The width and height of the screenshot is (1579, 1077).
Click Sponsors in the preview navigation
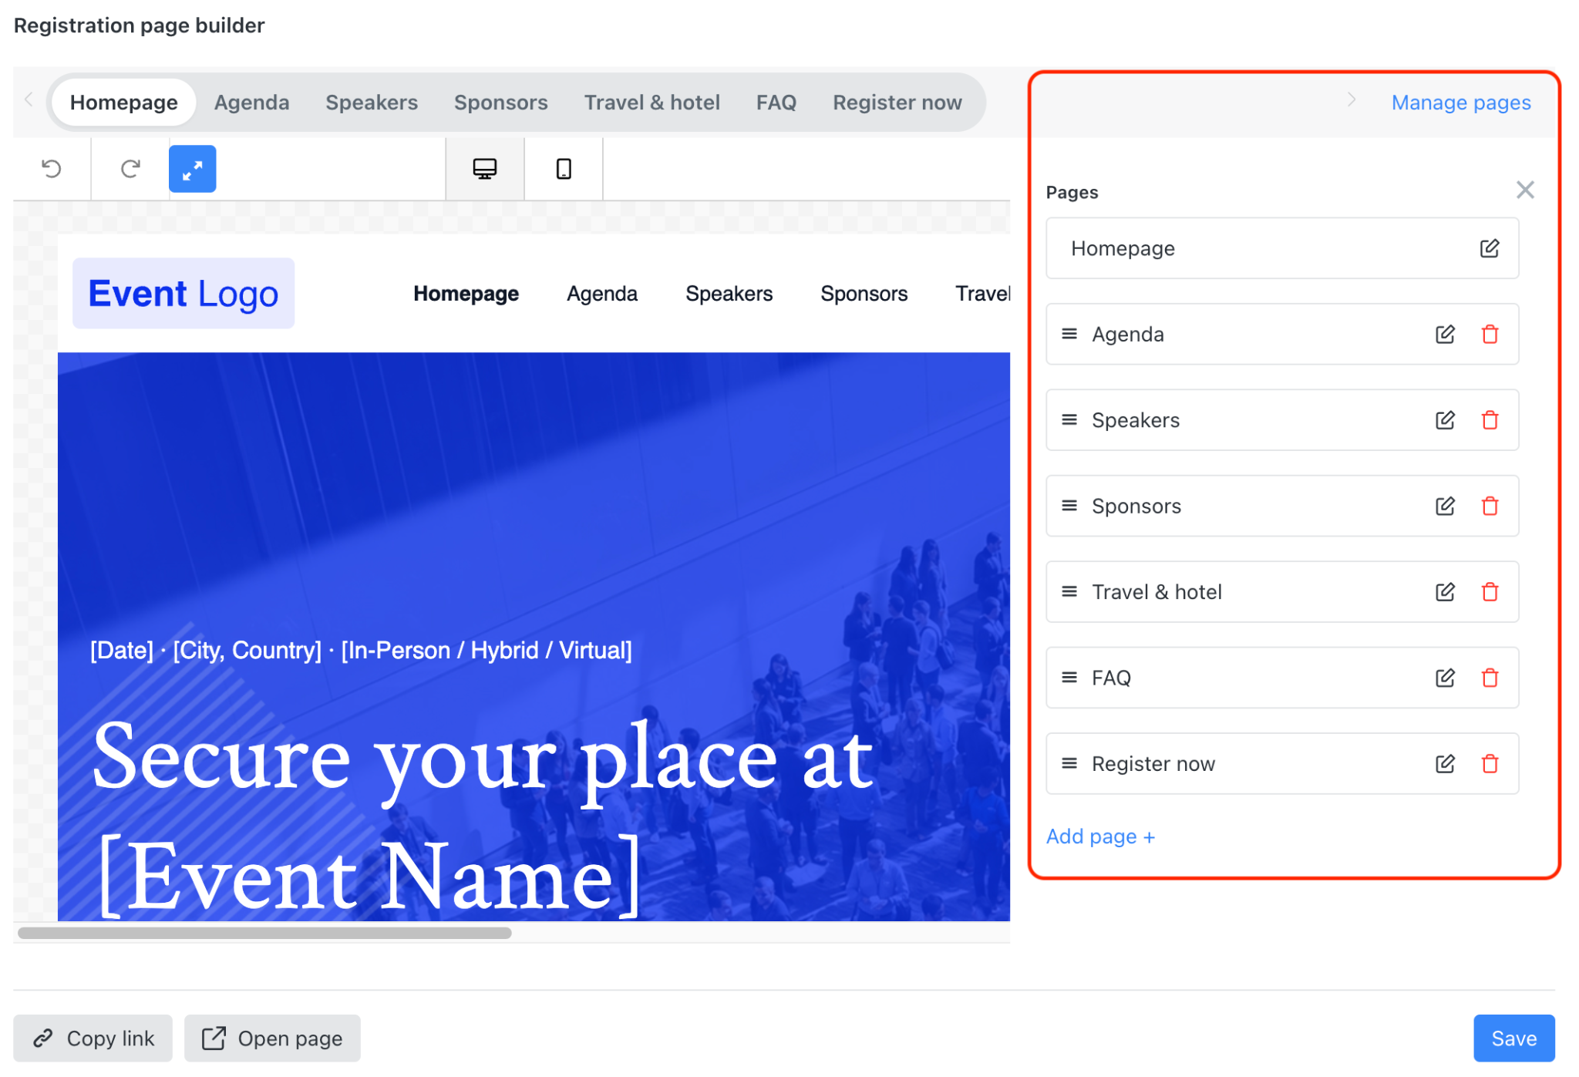coord(864,294)
